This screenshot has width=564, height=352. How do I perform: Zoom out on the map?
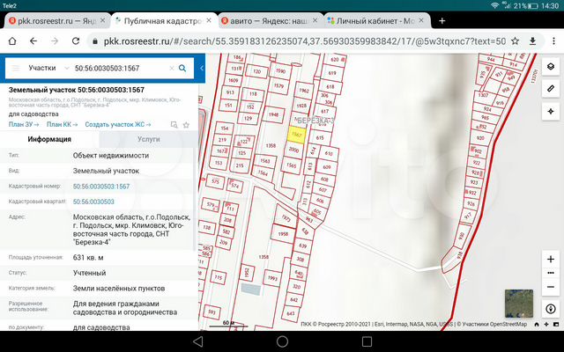click(551, 287)
